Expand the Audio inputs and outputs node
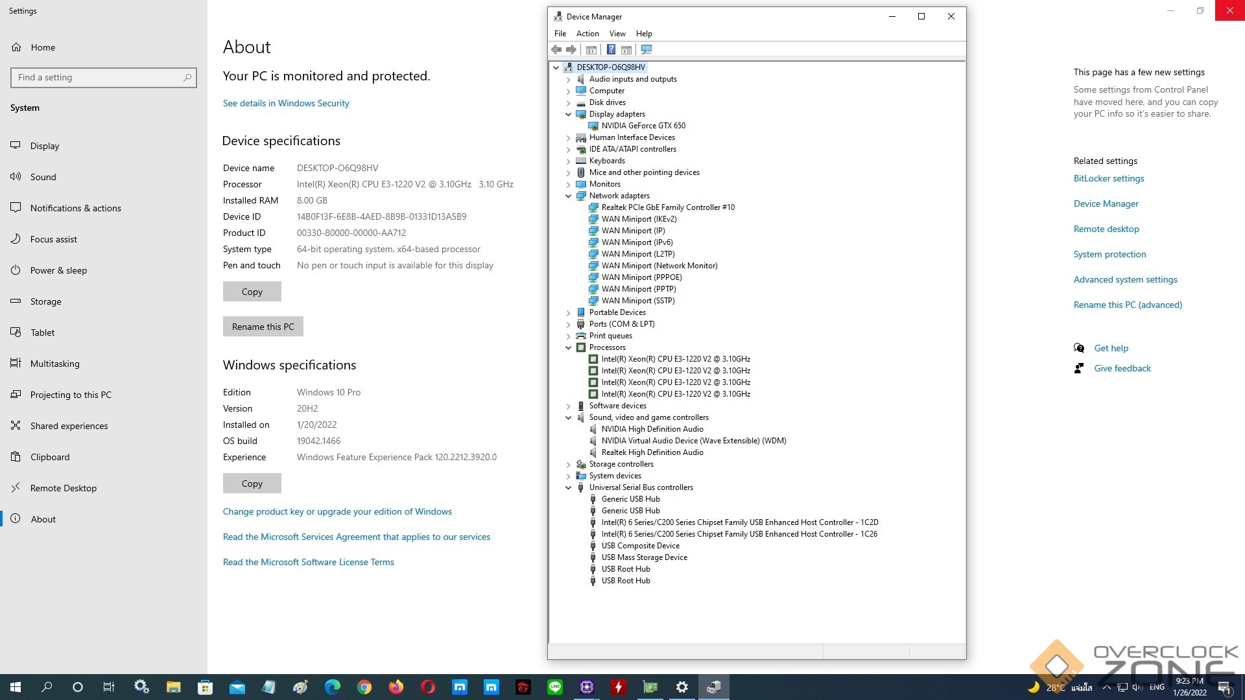 [569, 80]
